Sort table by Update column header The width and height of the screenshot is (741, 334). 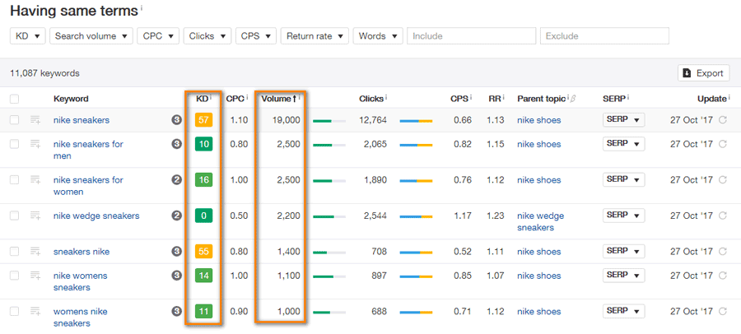coord(711,99)
